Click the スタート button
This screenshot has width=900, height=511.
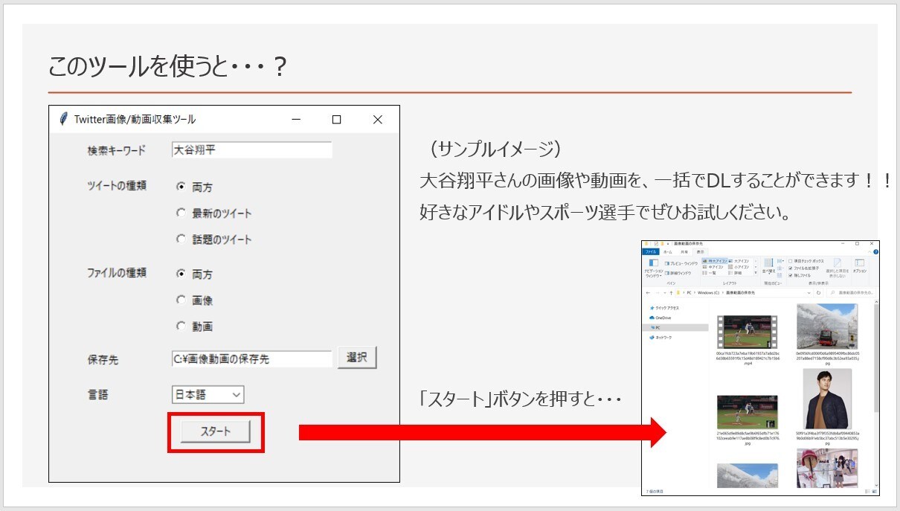pos(216,431)
